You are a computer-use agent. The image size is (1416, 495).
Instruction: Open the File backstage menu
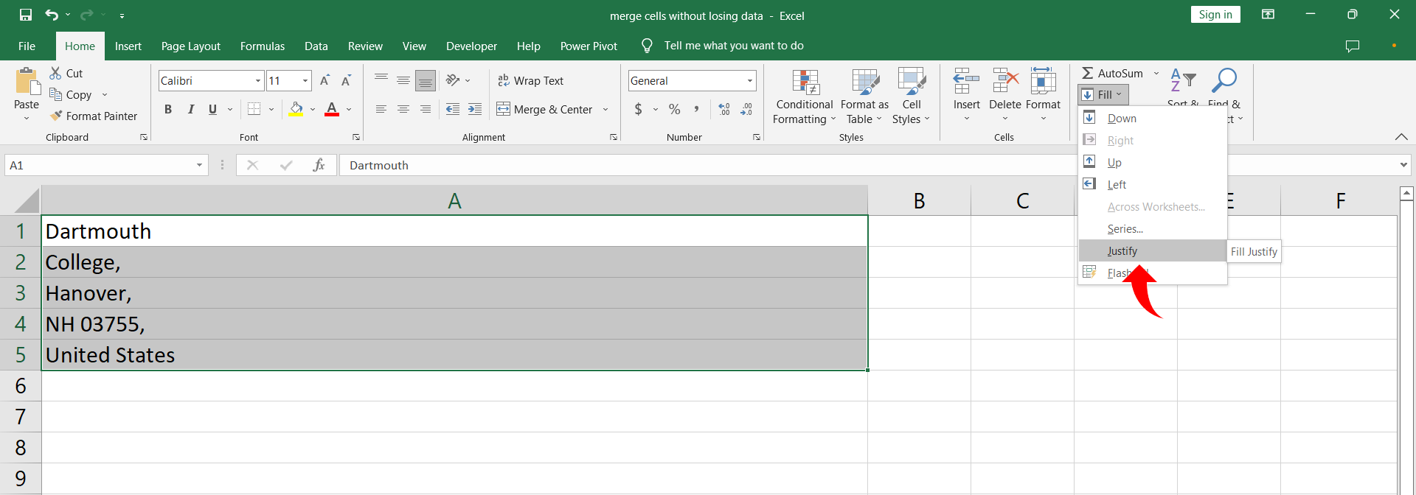click(x=27, y=46)
